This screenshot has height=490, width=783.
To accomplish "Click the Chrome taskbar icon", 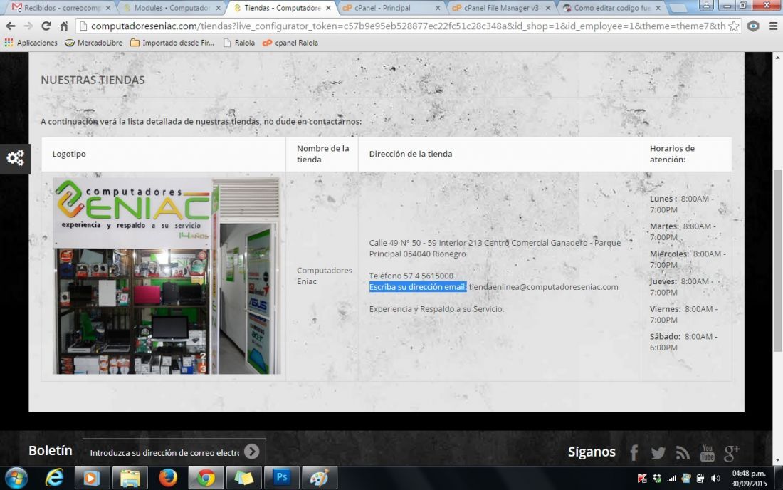I will pyautogui.click(x=206, y=478).
